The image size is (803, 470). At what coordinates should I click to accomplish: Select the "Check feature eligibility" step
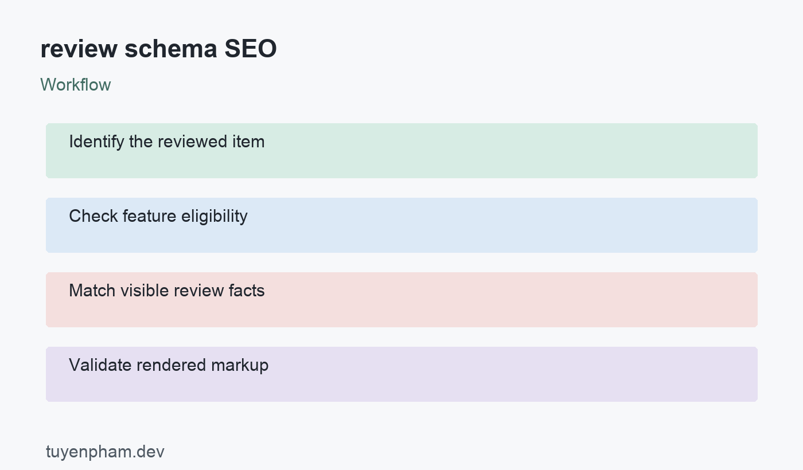(402, 225)
